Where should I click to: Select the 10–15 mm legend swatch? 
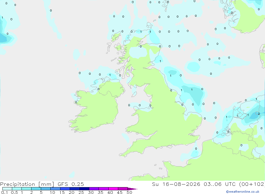coord(55,189)
